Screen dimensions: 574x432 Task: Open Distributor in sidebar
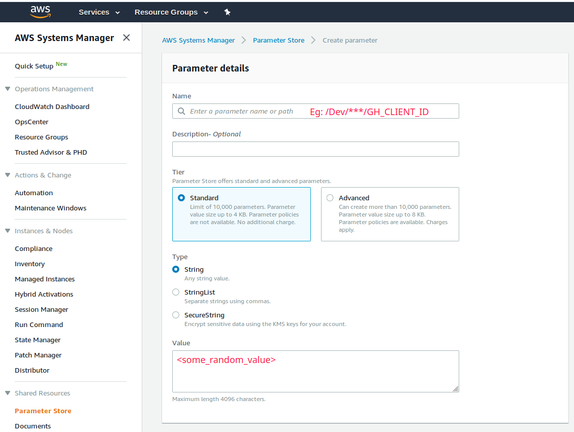point(32,370)
